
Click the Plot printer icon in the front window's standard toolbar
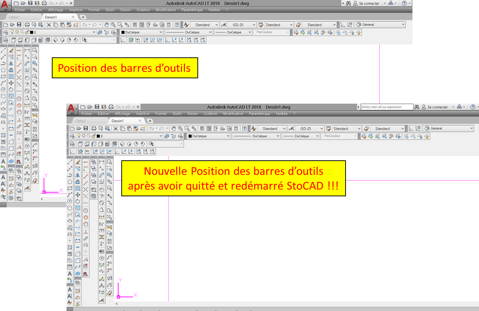pyautogui.click(x=94, y=129)
